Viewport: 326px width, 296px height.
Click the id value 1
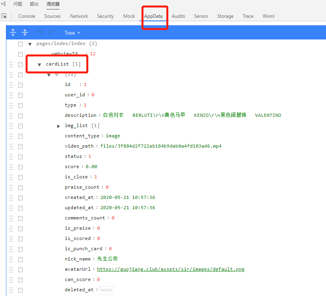(85, 84)
